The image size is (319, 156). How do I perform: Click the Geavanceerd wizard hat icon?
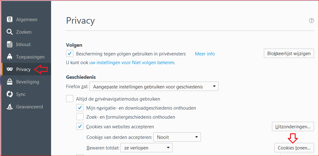(10, 107)
